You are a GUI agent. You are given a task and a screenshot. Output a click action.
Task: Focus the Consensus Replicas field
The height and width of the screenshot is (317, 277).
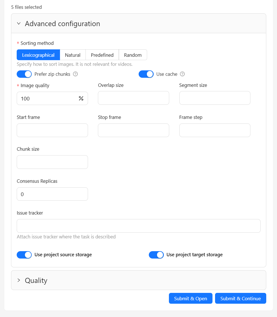click(x=52, y=194)
